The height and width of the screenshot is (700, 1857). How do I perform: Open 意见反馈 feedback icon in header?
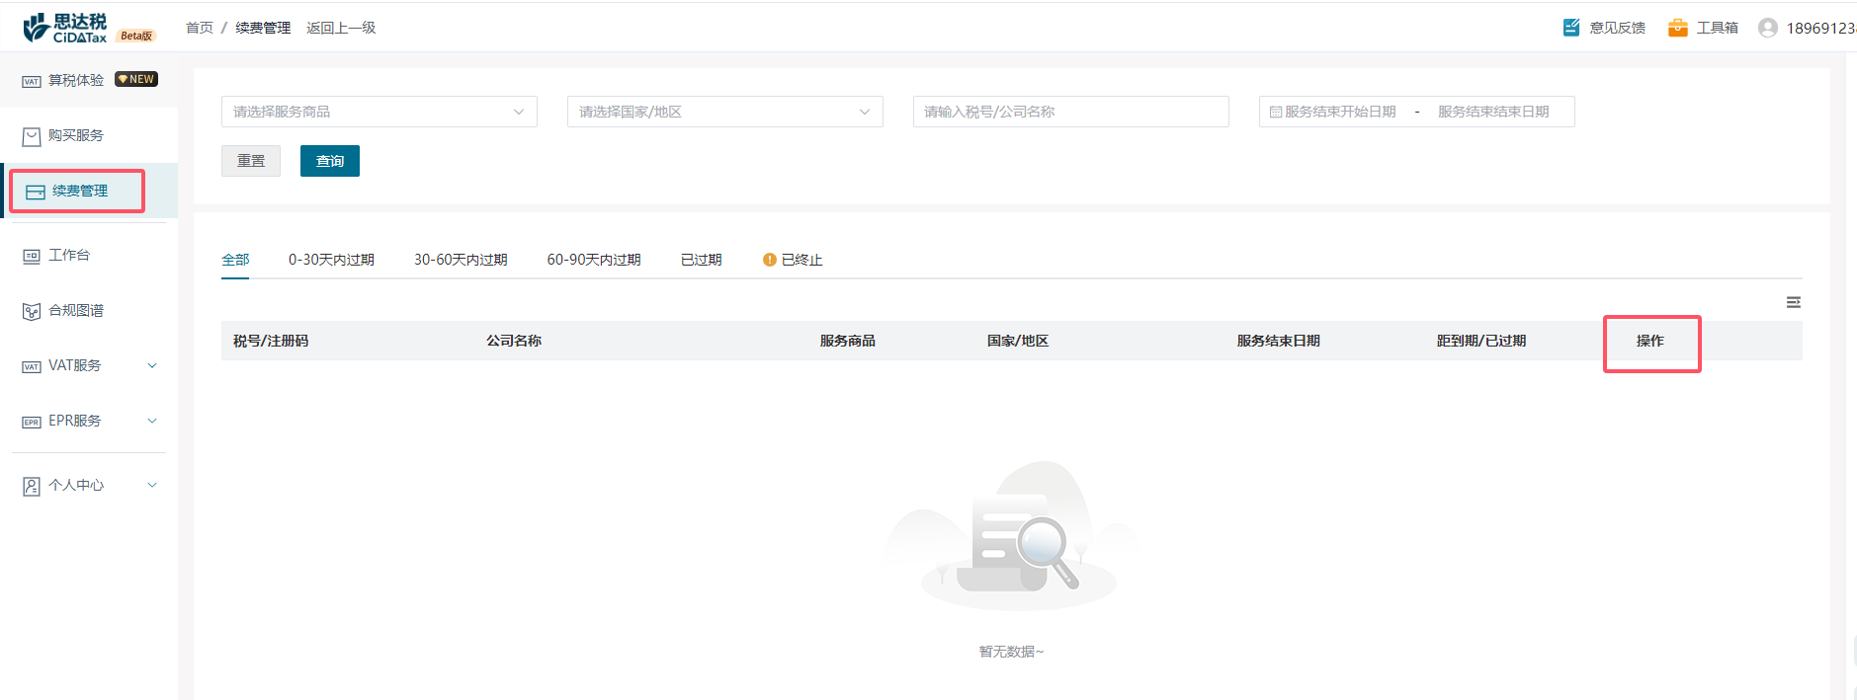(x=1571, y=28)
